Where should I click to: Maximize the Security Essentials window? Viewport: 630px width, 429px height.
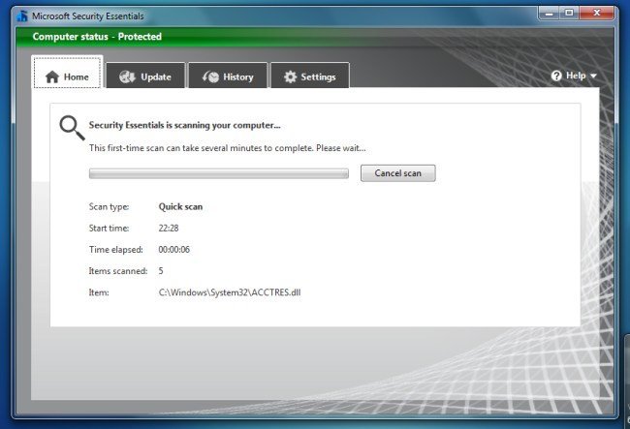coord(569,14)
